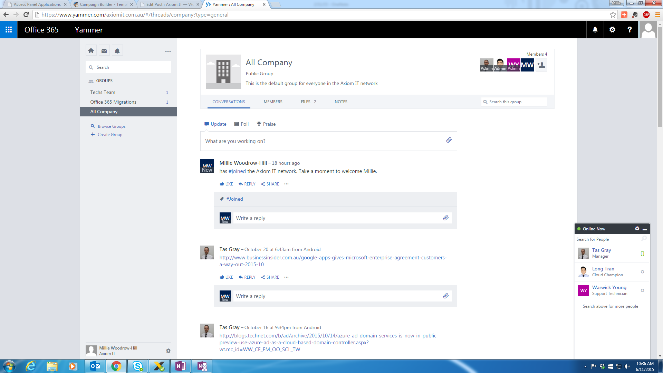Switch to the Campaign Builder browser tab
Viewport: 663px width, 373px height.
tap(103, 4)
